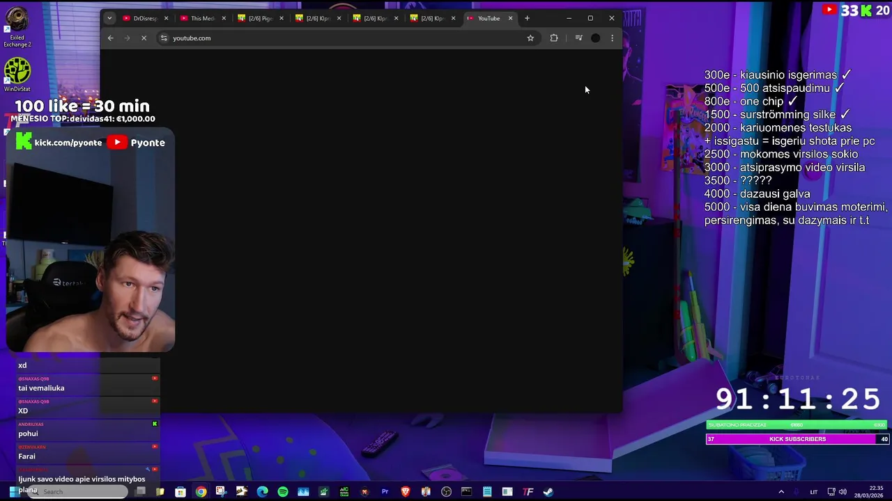This screenshot has height=501, width=892.
Task: Open a new tab with the plus button
Action: (527, 18)
